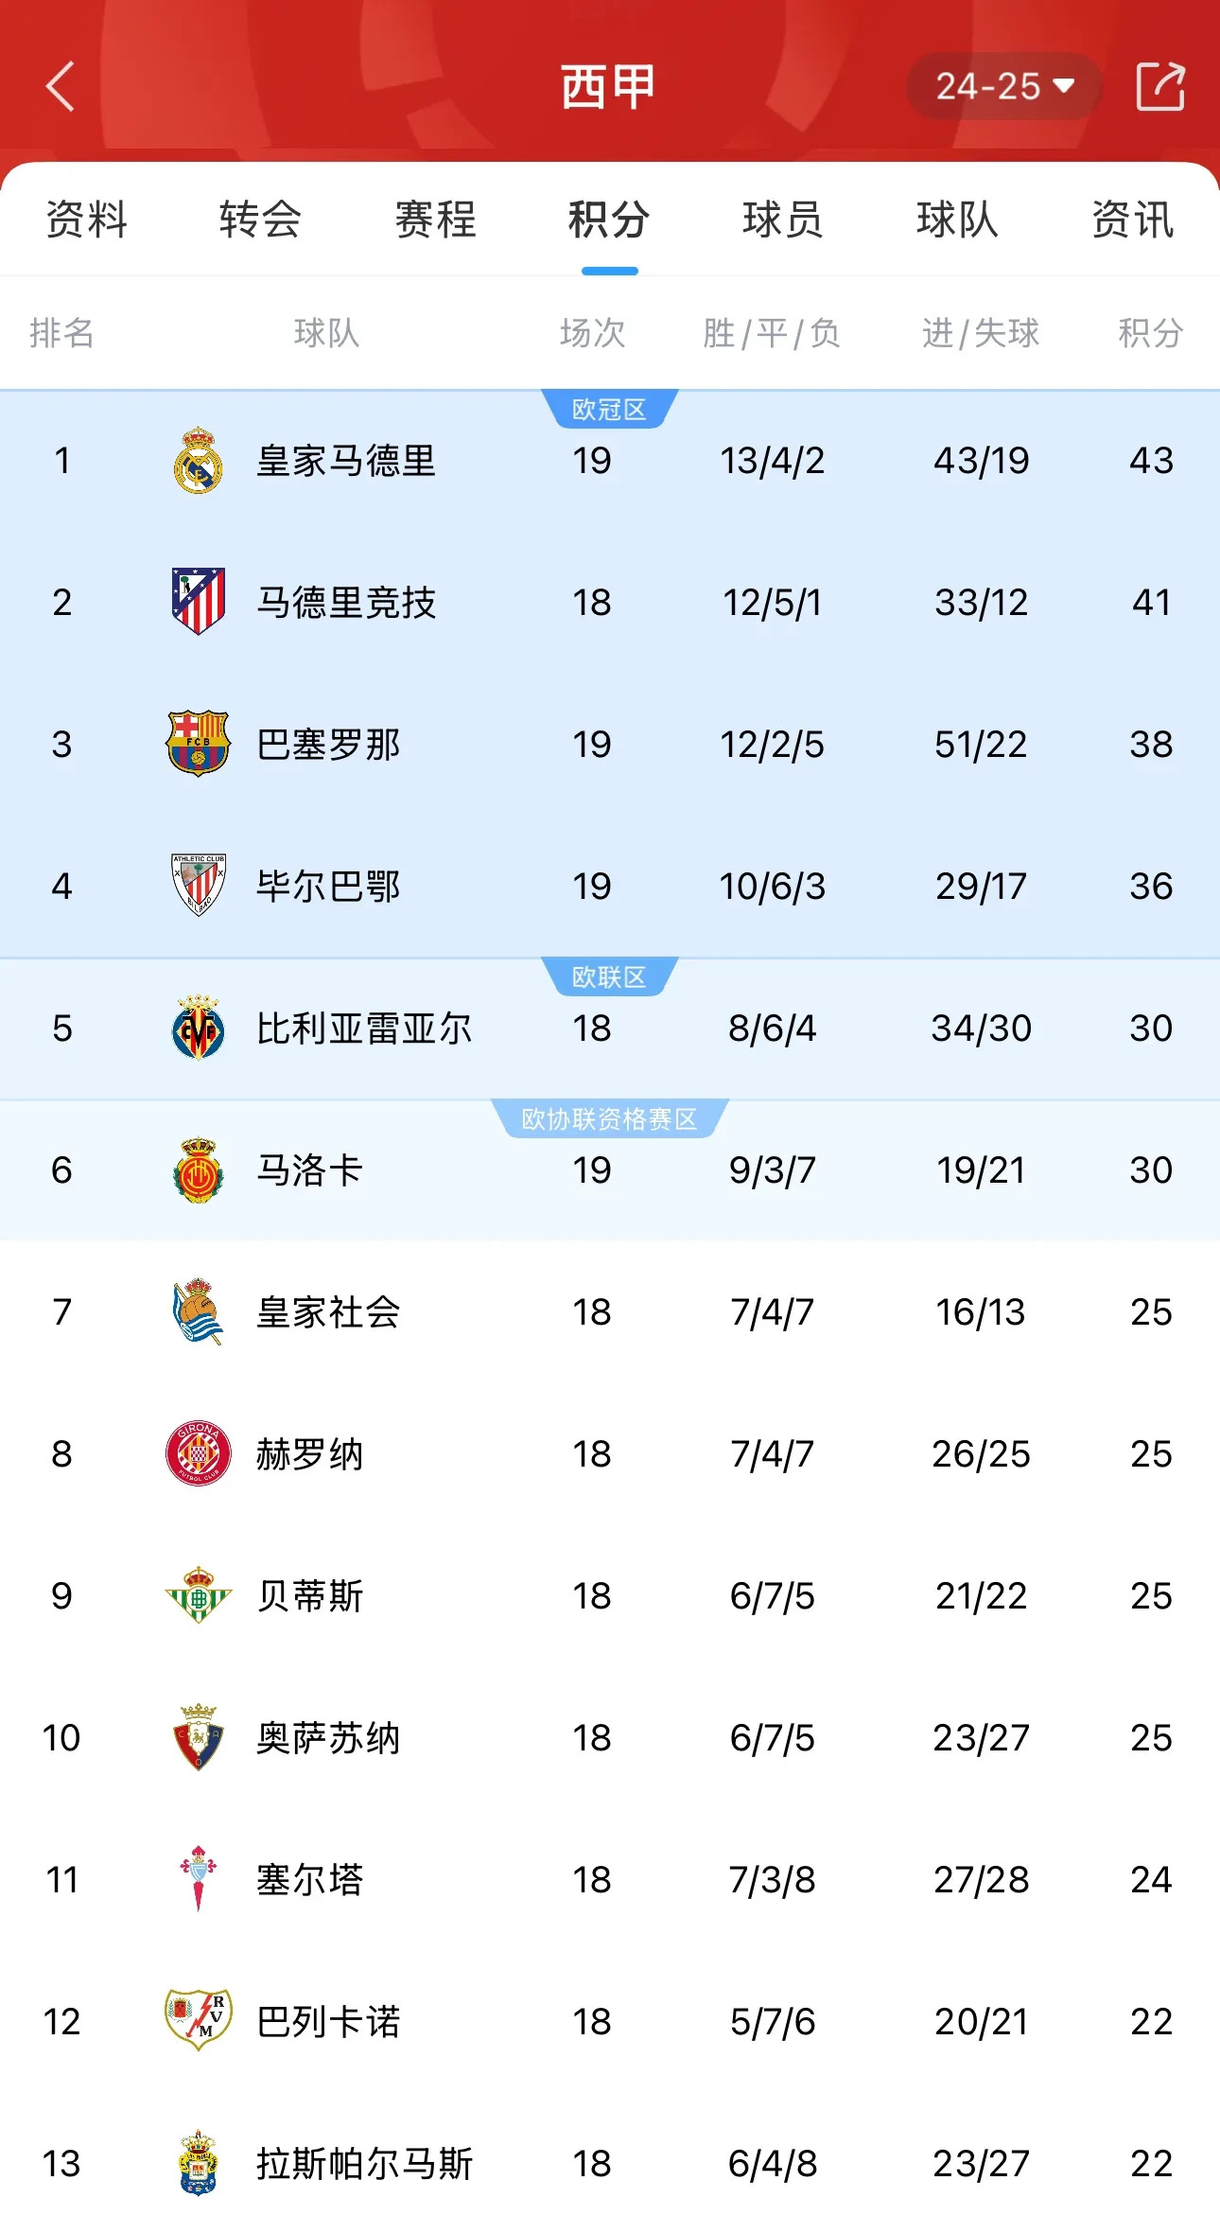Image resolution: width=1220 pixels, height=2233 pixels.
Task: Open the 24-25 season selector
Action: [x=1002, y=87]
